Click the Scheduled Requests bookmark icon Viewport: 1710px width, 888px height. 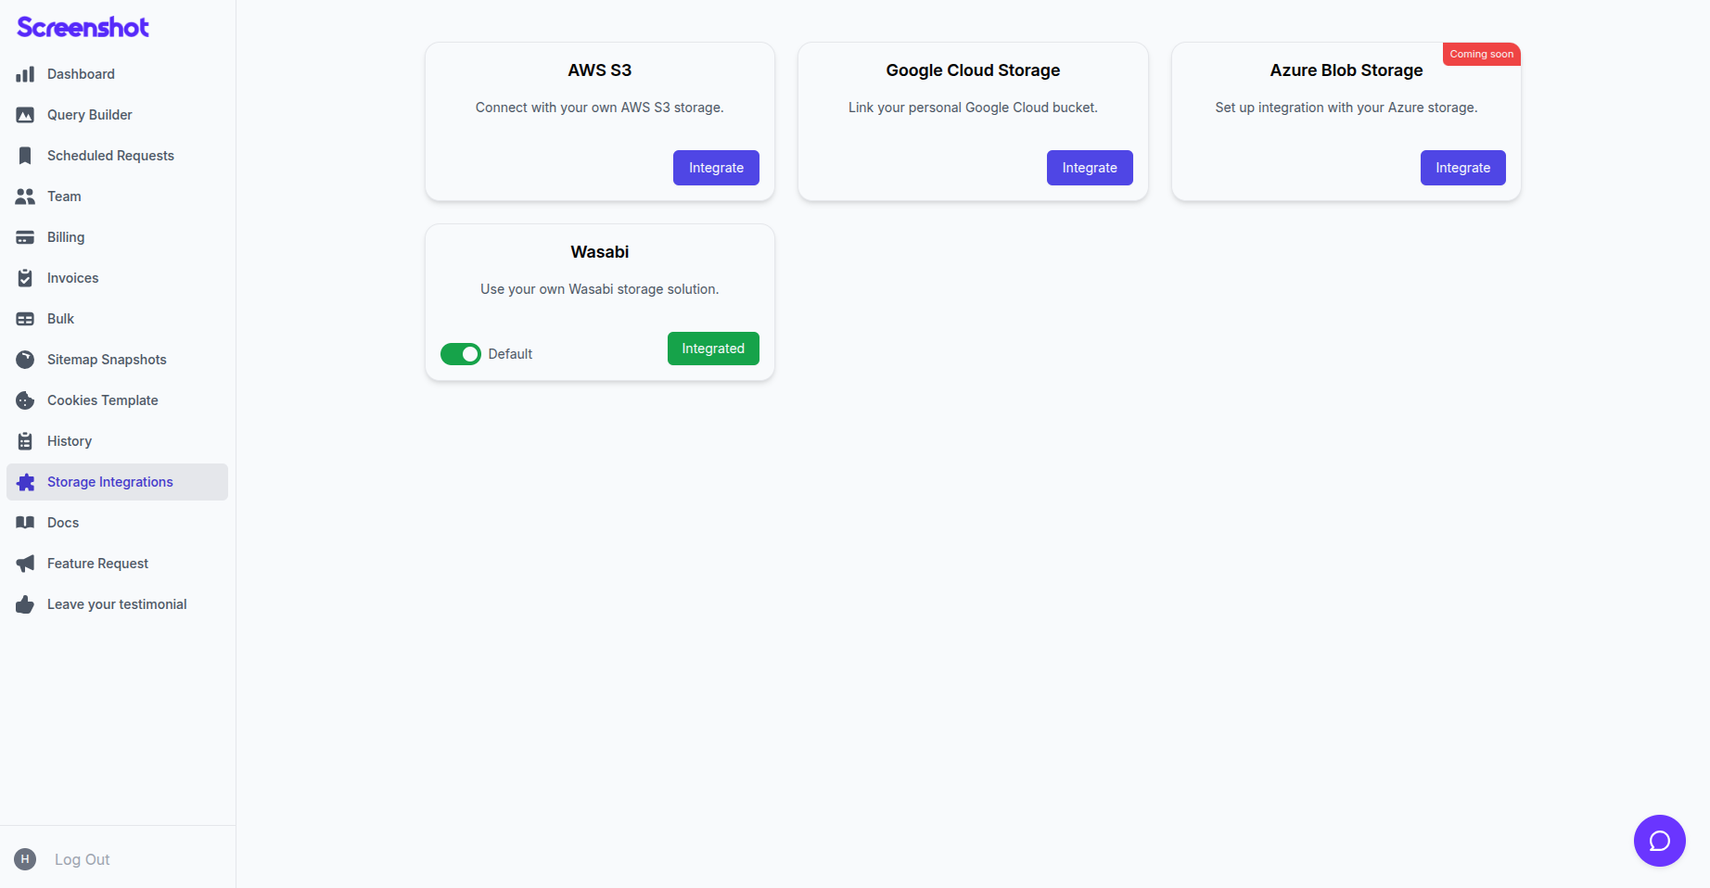coord(25,156)
